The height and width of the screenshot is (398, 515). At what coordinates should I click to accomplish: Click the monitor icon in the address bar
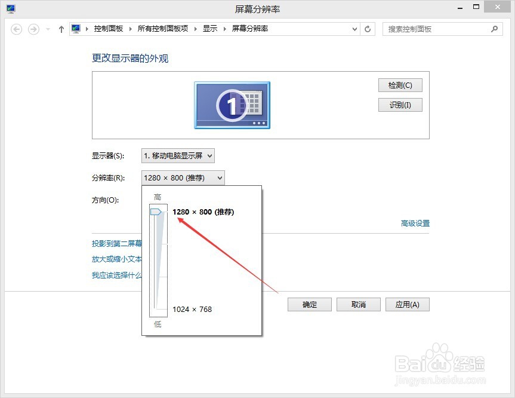76,29
